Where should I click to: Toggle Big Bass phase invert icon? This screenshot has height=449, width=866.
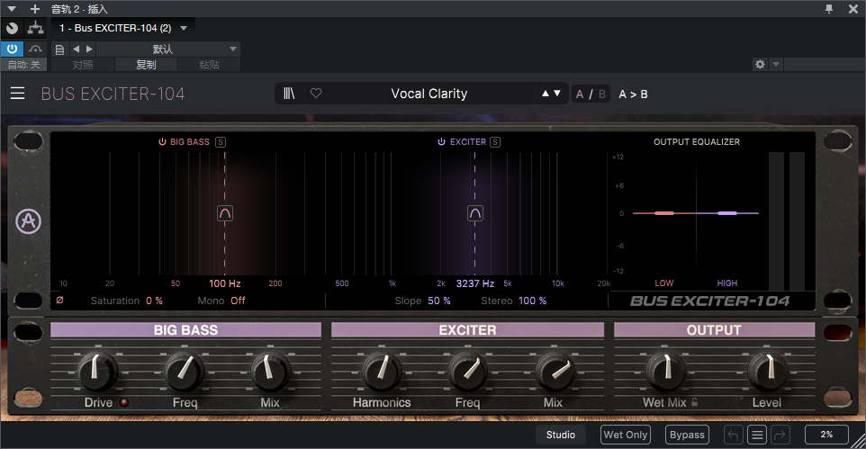pyautogui.click(x=59, y=300)
